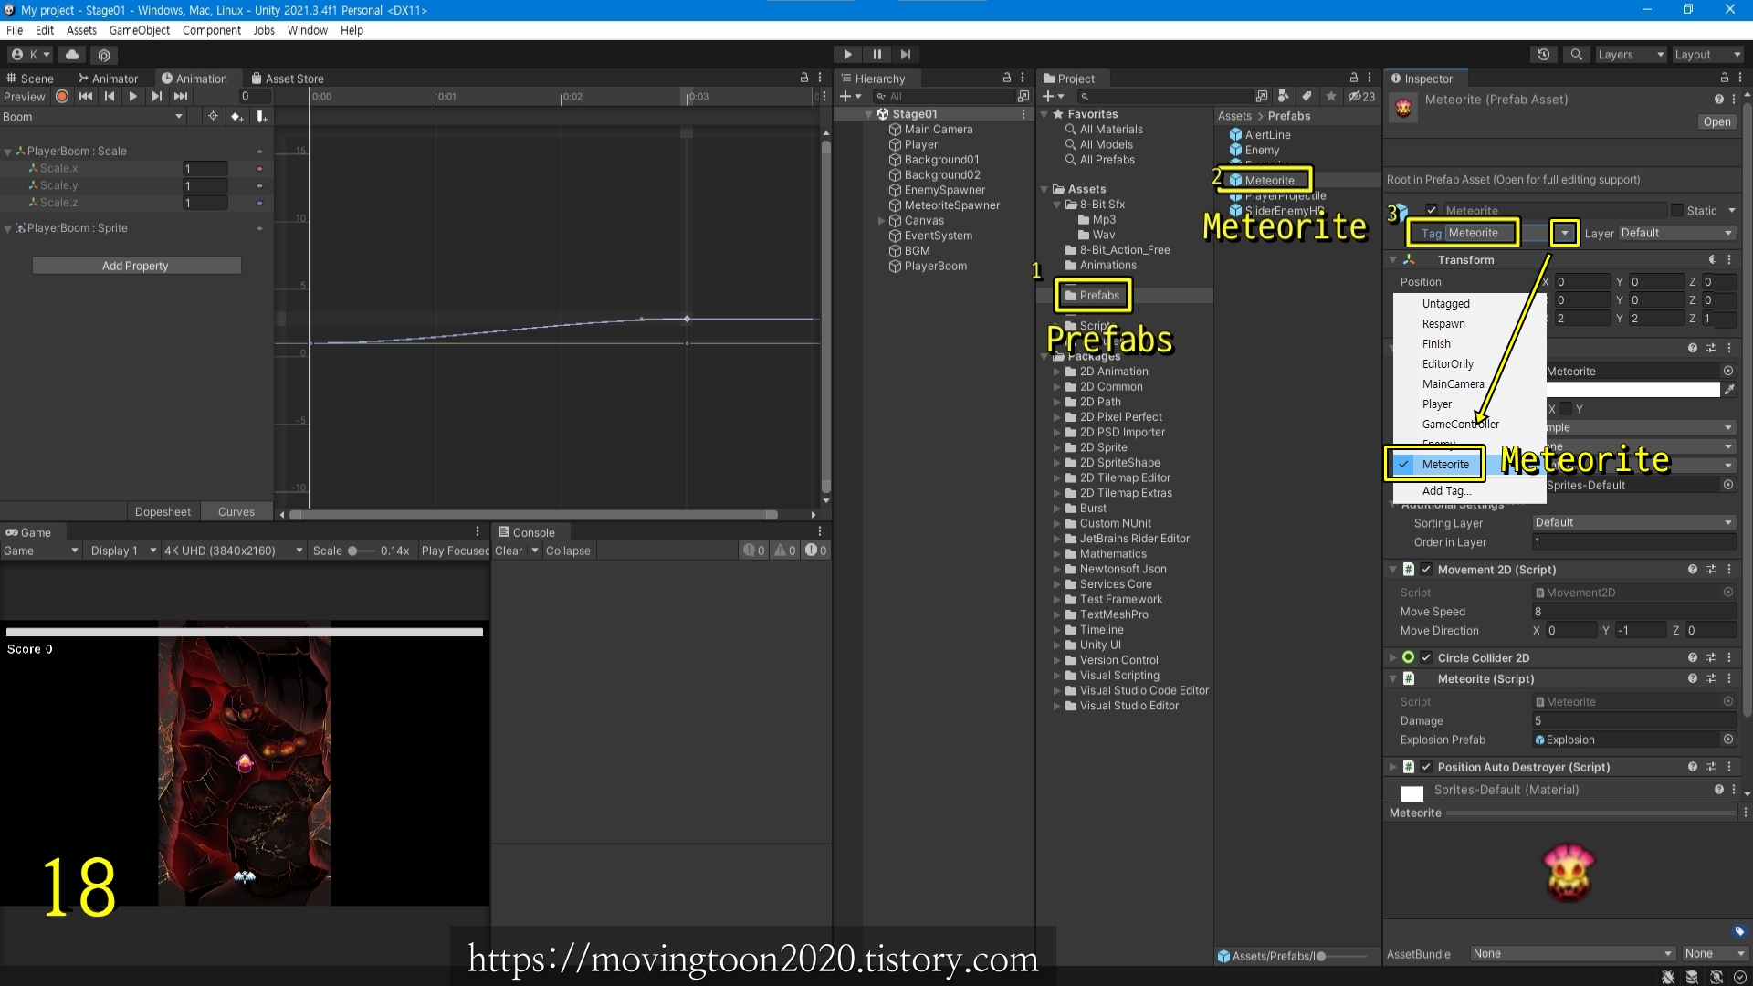The image size is (1753, 986).
Task: Toggle Movement 2D script enabled checkbox
Action: [x=1426, y=570]
